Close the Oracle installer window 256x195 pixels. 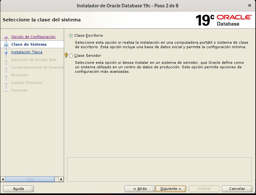point(249,5)
